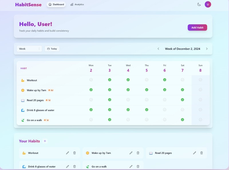Go to previous week chevron
Image resolution: width=229 pixels, height=170 pixels.
(158, 49)
